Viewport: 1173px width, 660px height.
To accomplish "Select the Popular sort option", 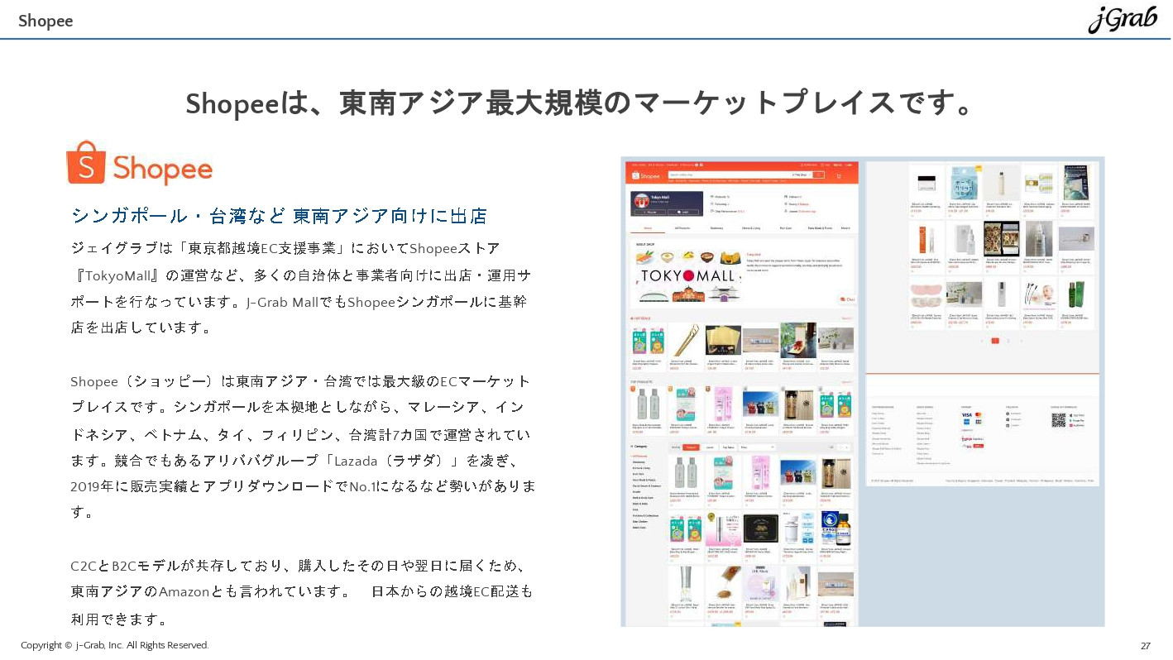I will pos(692,447).
